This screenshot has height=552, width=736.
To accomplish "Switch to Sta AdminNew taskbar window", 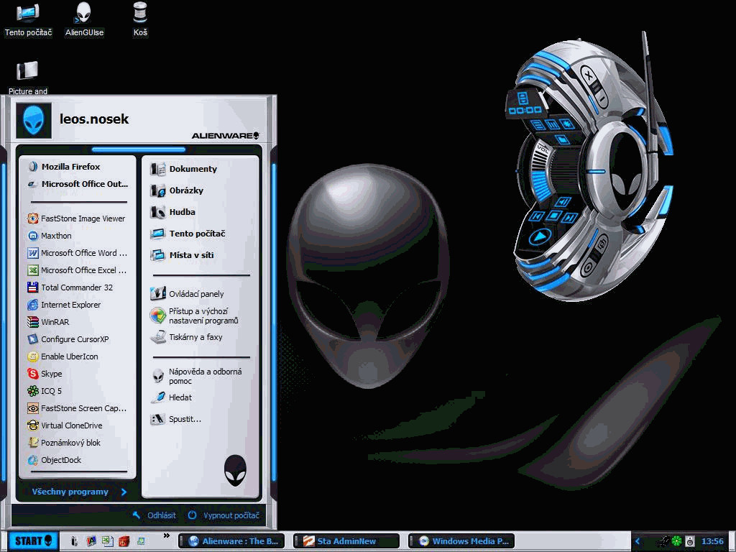I will pyautogui.click(x=346, y=541).
